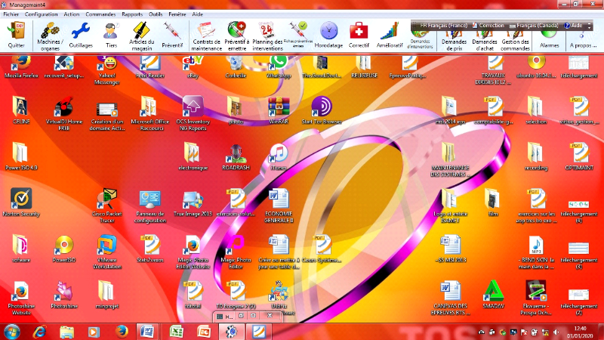Click the Quitter toolbar icon
Screen dimensions: 604x340
pos(16,35)
